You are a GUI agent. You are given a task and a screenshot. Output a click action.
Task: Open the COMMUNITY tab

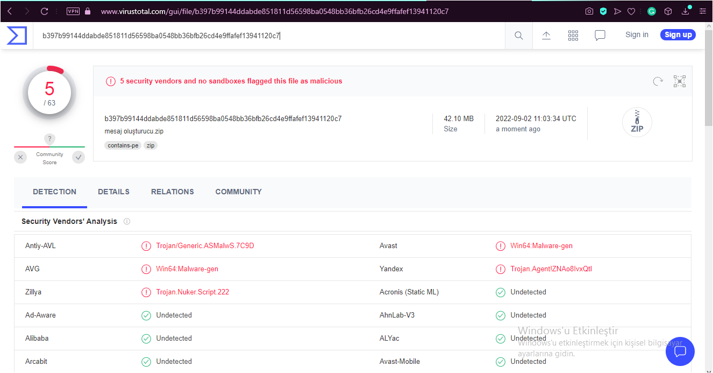point(239,192)
